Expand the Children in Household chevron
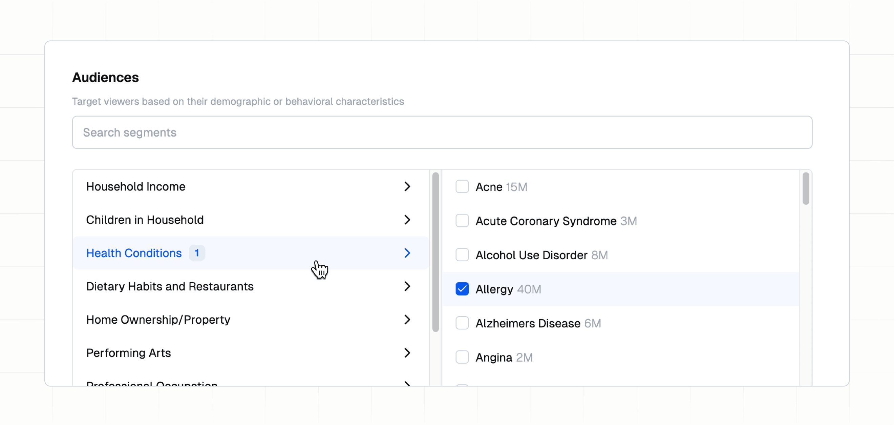894x425 pixels. pyautogui.click(x=407, y=220)
